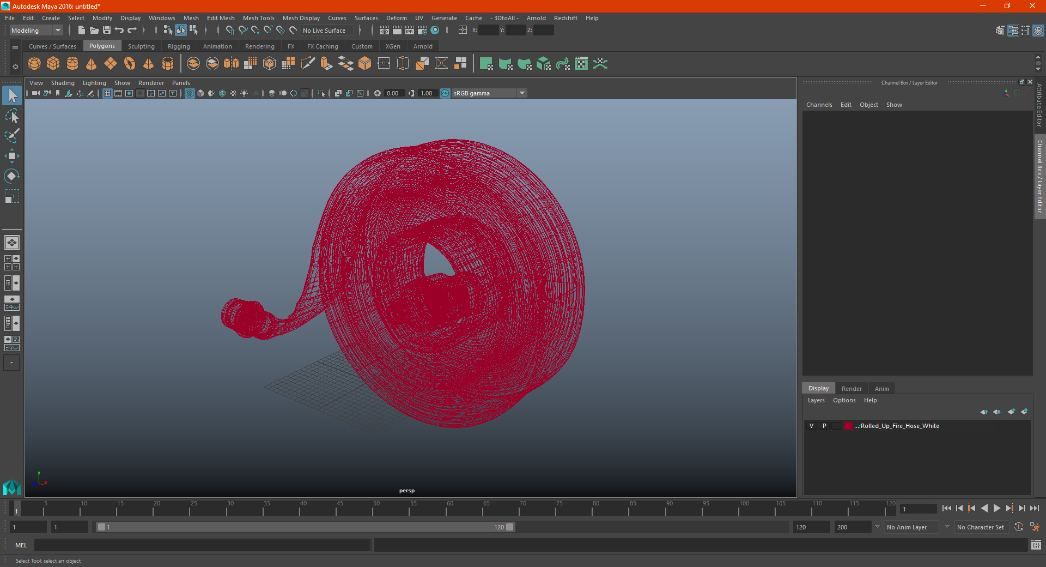Toggle the auto keyframe icon
Image resolution: width=1046 pixels, height=567 pixels.
click(x=1018, y=527)
